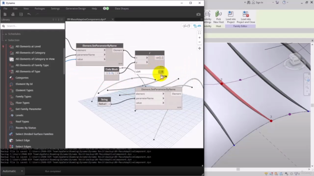Viewport: 314px width, 176px height.
Task: Open the File menu in Dynamo
Action: pyautogui.click(x=5, y=9)
